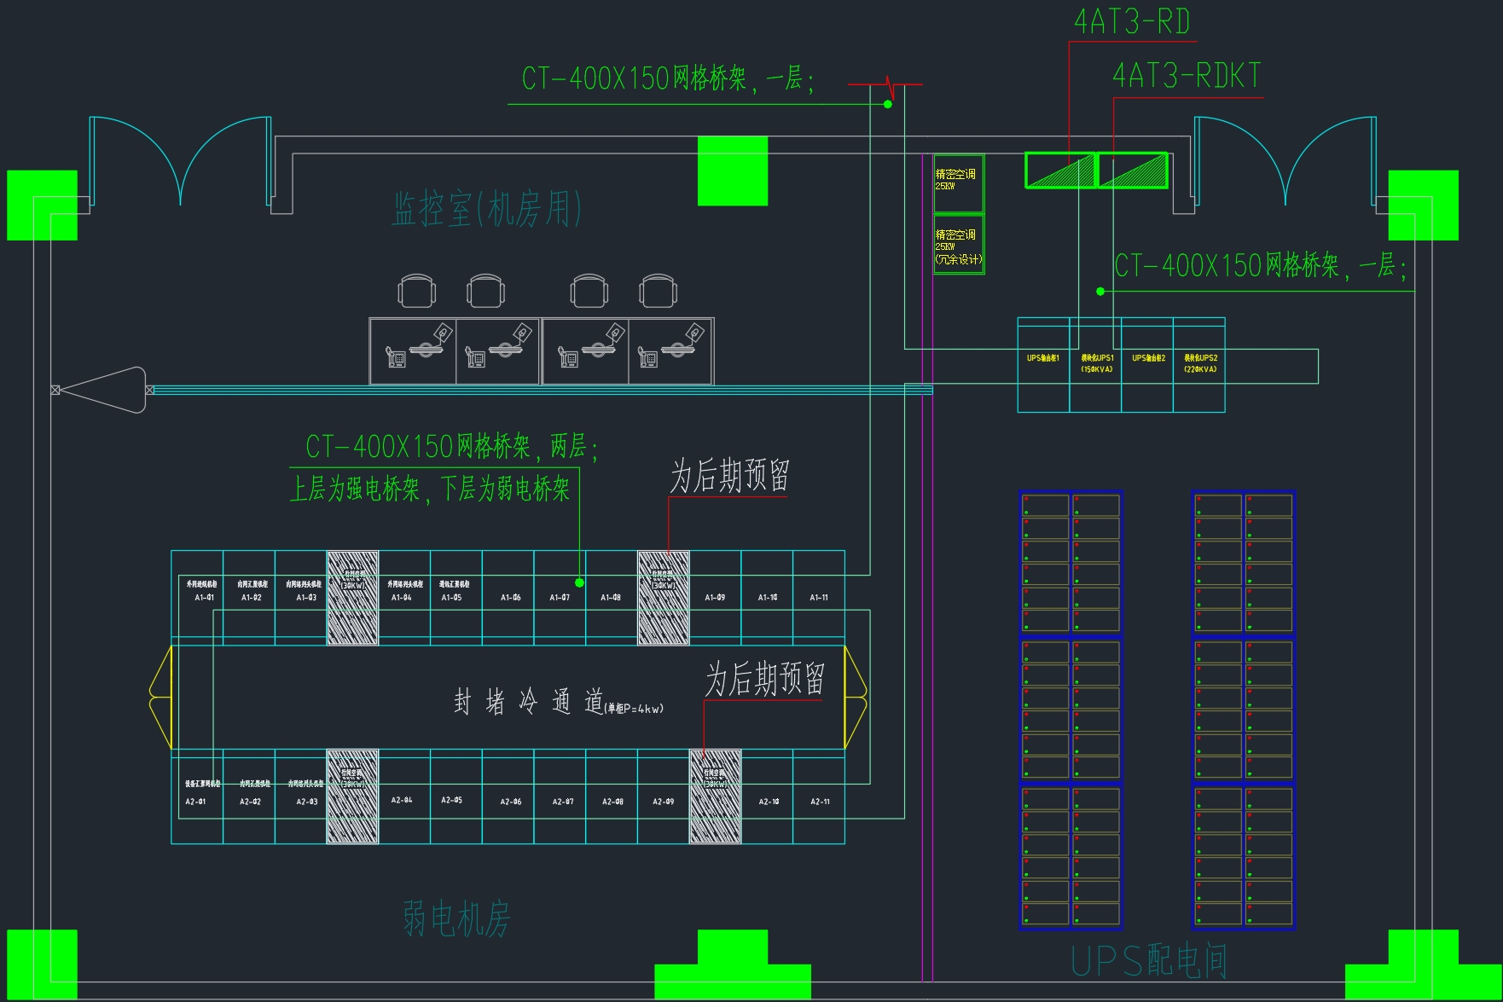Pick the UPS输出柜1 cabinet

[1043, 365]
